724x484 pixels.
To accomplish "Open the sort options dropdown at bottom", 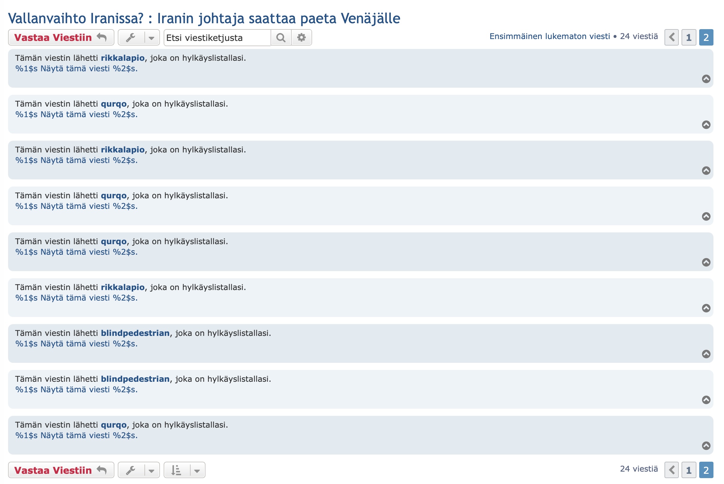I will (x=184, y=470).
